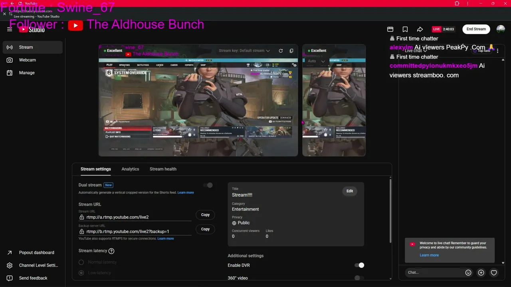Reload the page with browser refresh
The image size is (511, 287).
[x=19, y=3]
